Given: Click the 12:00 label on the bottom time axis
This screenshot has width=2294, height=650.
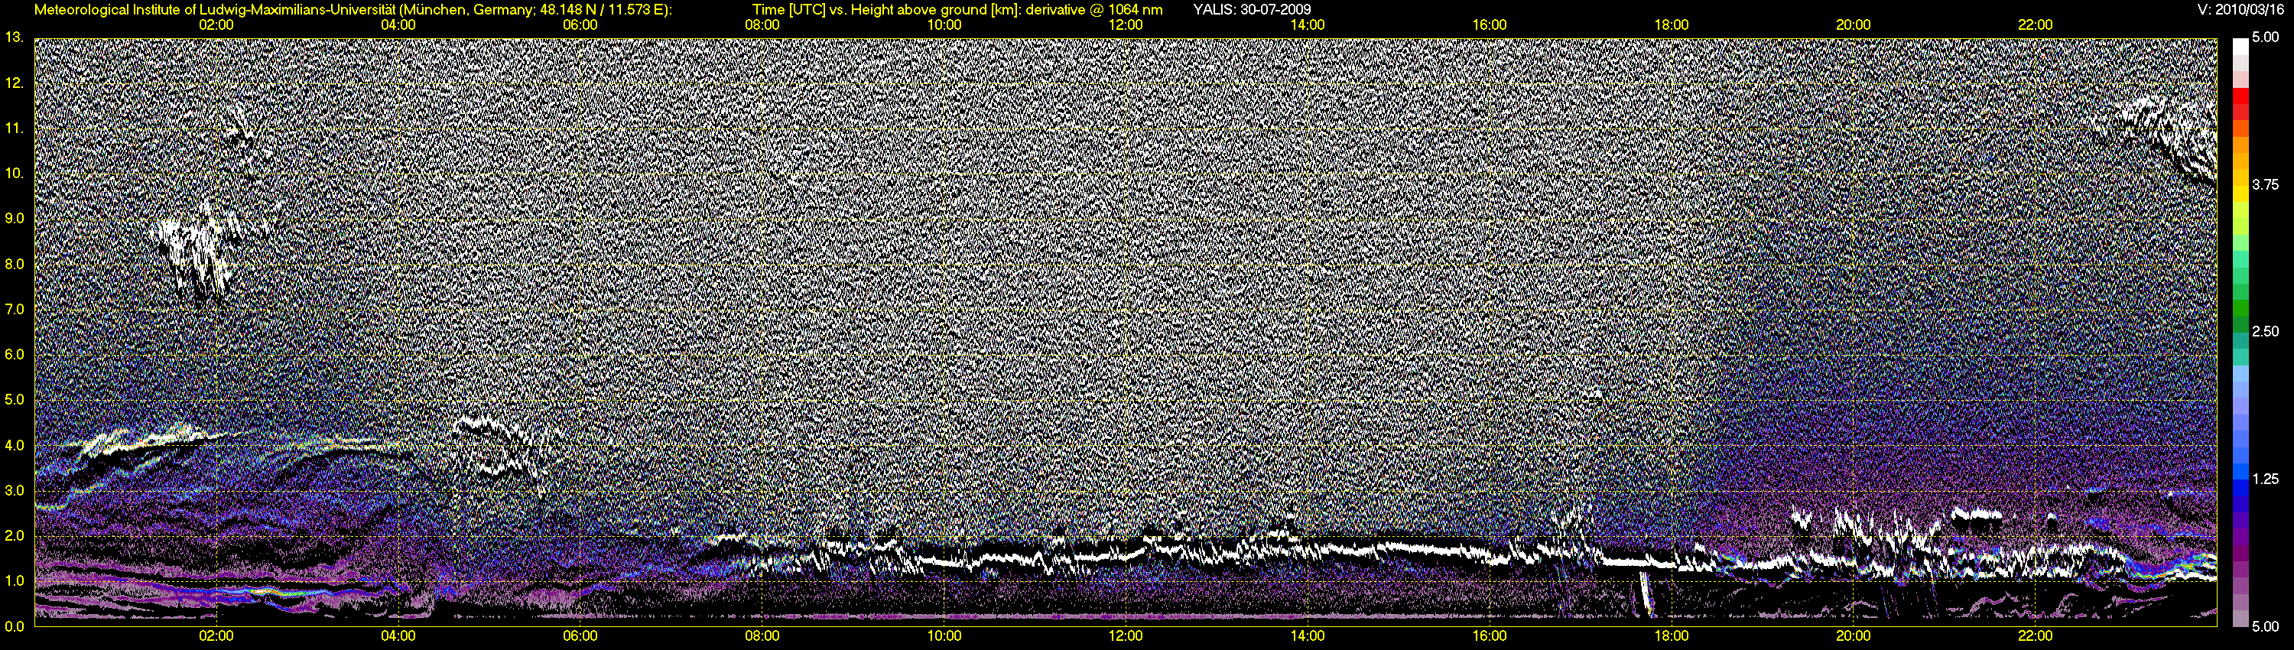Looking at the screenshot, I should click(x=1126, y=635).
